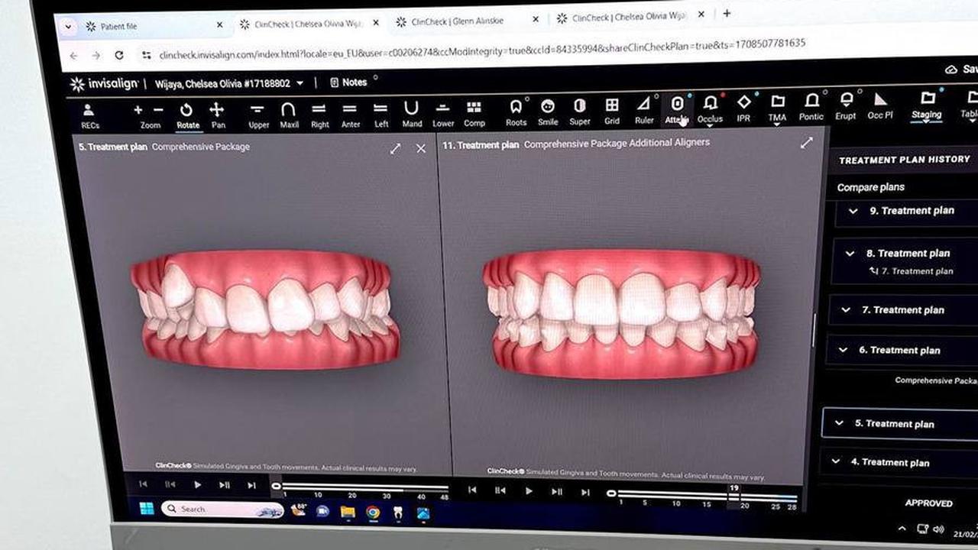Click the ClinCheck URL address bar

(x=482, y=49)
